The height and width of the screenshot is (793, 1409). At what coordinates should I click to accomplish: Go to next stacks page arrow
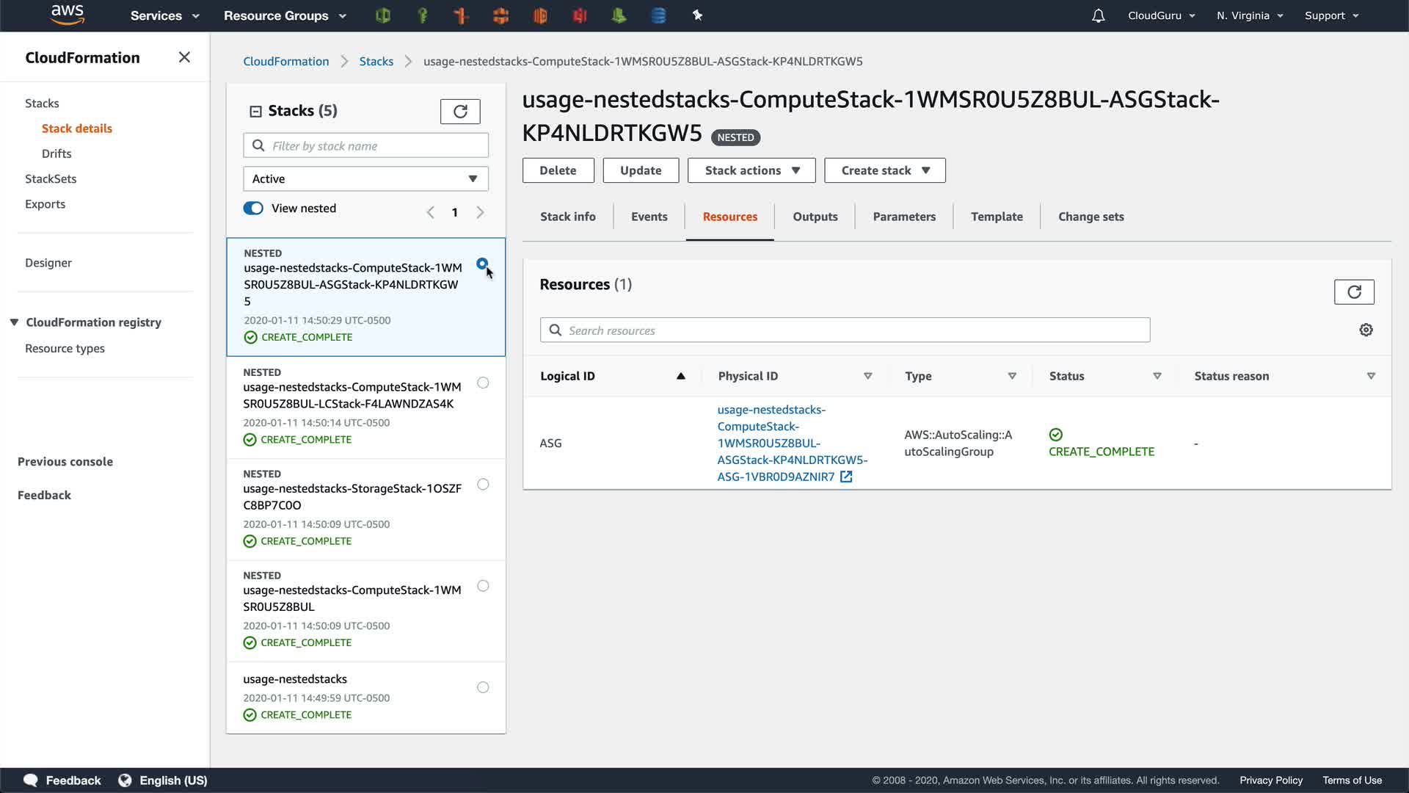(480, 213)
